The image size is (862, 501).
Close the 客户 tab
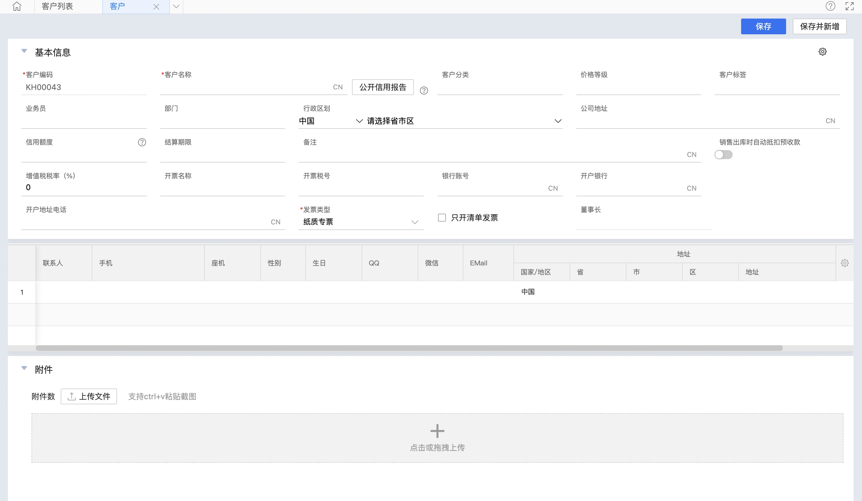click(156, 7)
